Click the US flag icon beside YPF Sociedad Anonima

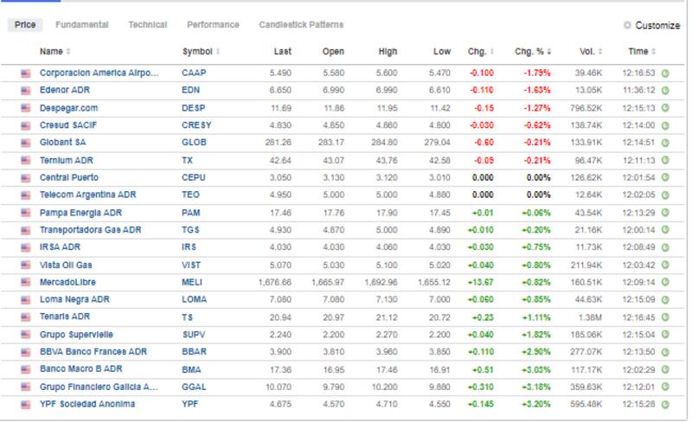(25, 404)
